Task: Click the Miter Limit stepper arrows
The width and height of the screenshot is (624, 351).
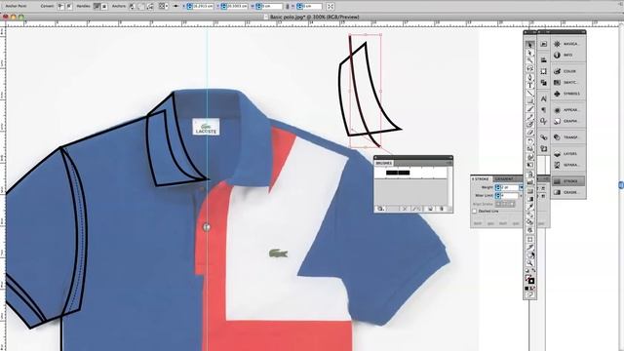Action: (497, 196)
